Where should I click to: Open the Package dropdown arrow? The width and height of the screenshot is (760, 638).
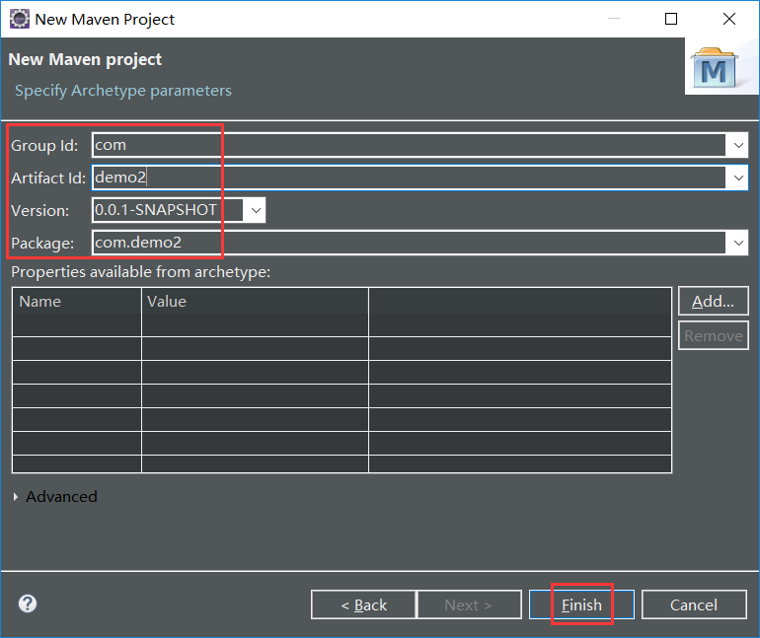click(738, 243)
